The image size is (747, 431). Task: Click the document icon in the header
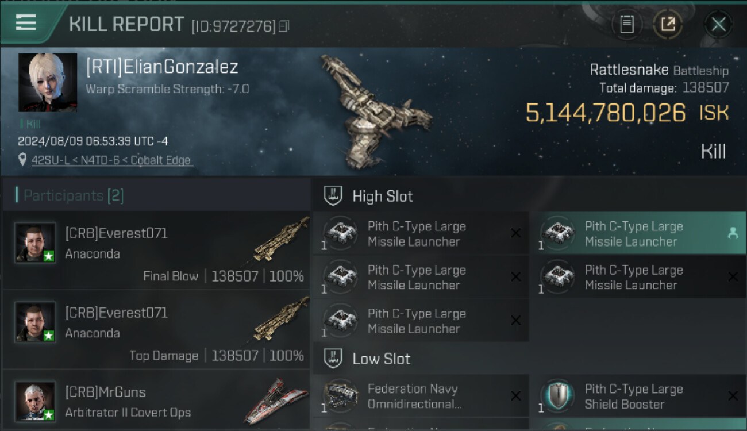coord(626,24)
